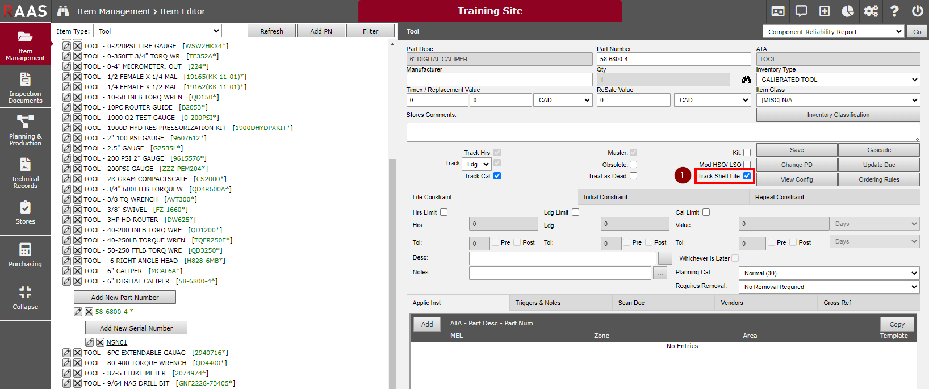Open Stores in the left sidebar

click(x=25, y=214)
